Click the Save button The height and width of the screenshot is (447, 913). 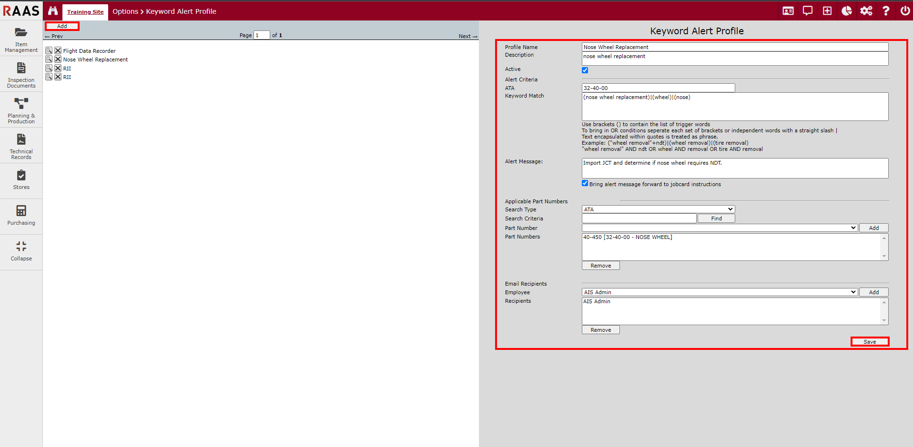coord(870,342)
